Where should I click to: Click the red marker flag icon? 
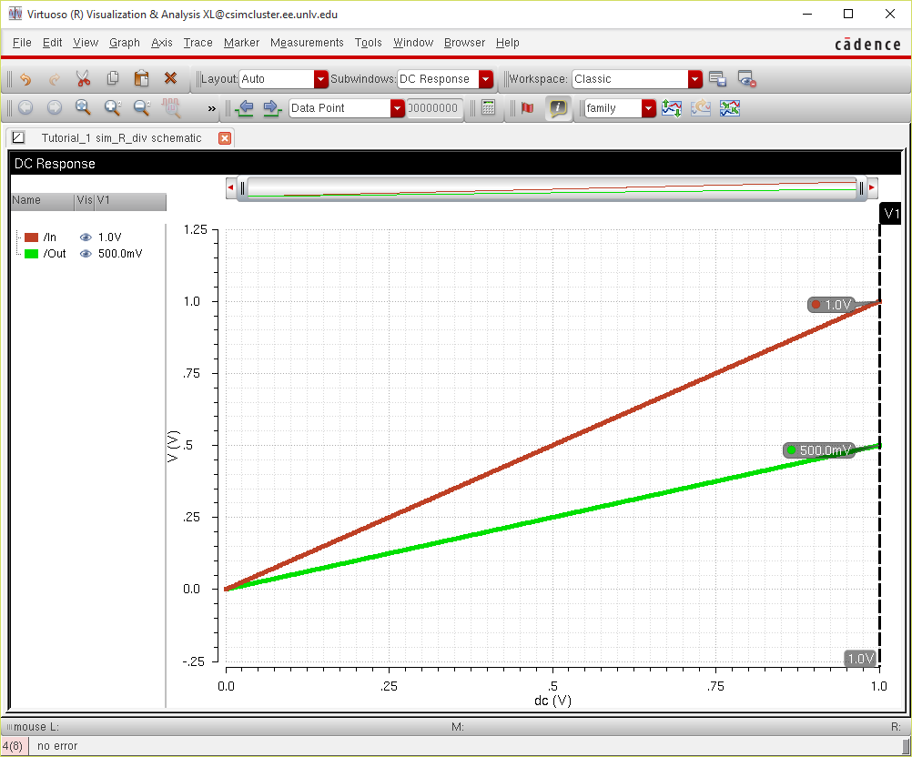[526, 108]
